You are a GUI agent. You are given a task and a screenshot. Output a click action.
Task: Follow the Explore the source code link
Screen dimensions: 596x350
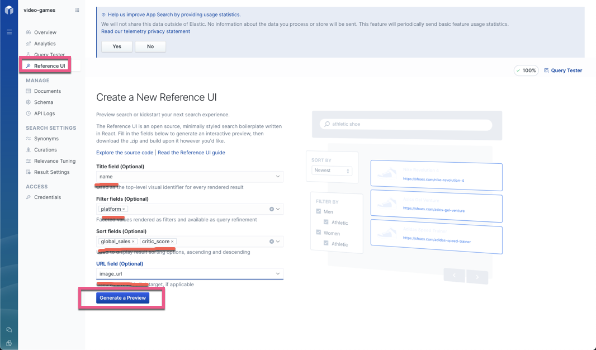124,152
